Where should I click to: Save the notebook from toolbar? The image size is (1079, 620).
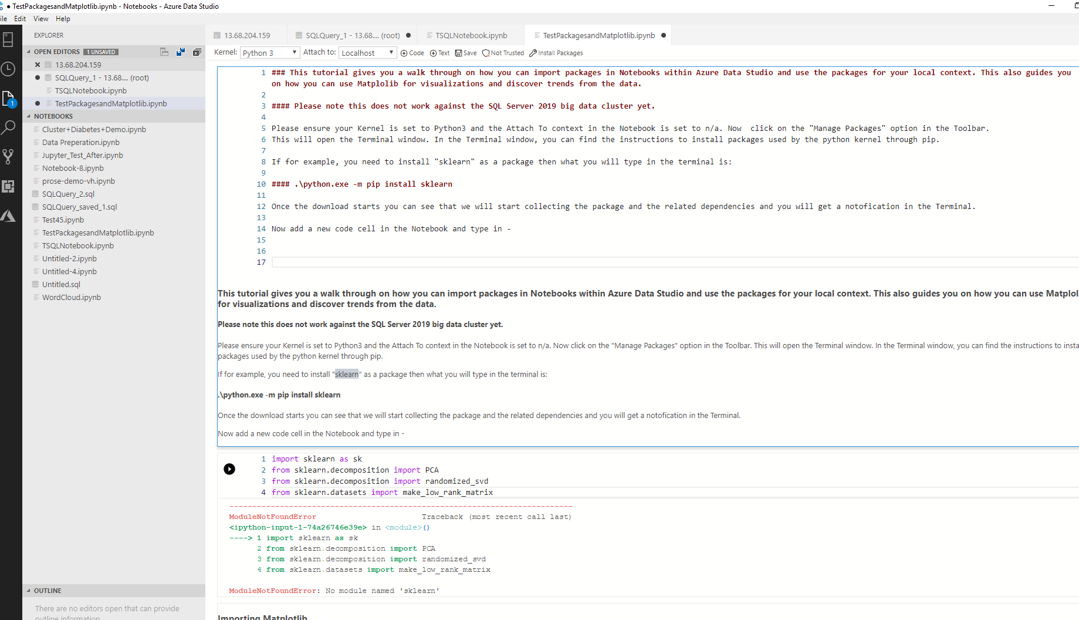466,53
